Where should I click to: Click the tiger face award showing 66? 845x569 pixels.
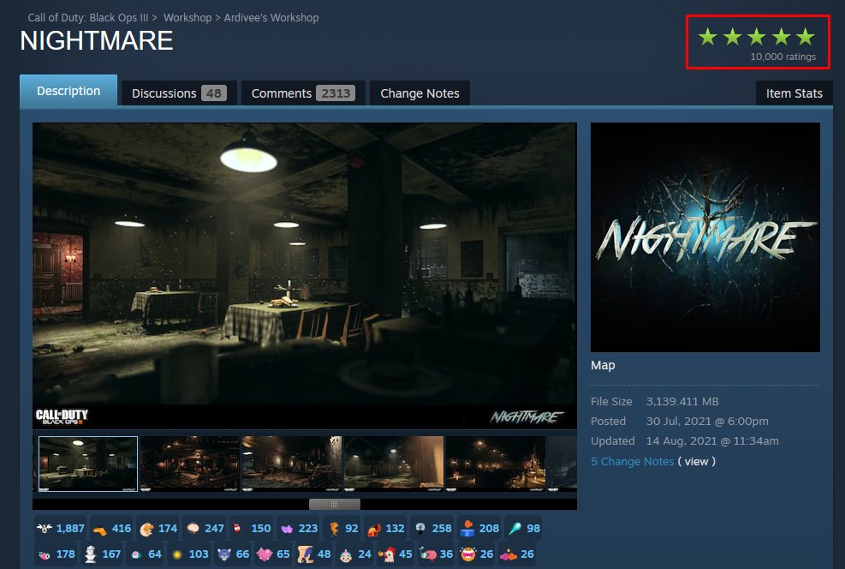point(233,554)
